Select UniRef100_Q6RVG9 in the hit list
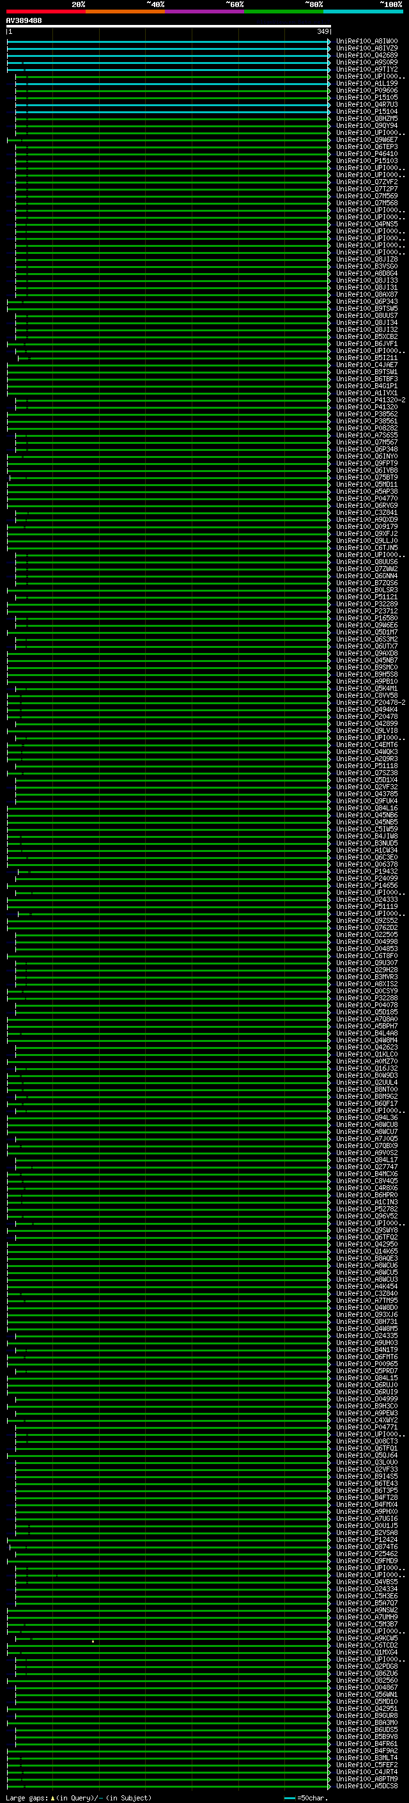 pyautogui.click(x=366, y=506)
